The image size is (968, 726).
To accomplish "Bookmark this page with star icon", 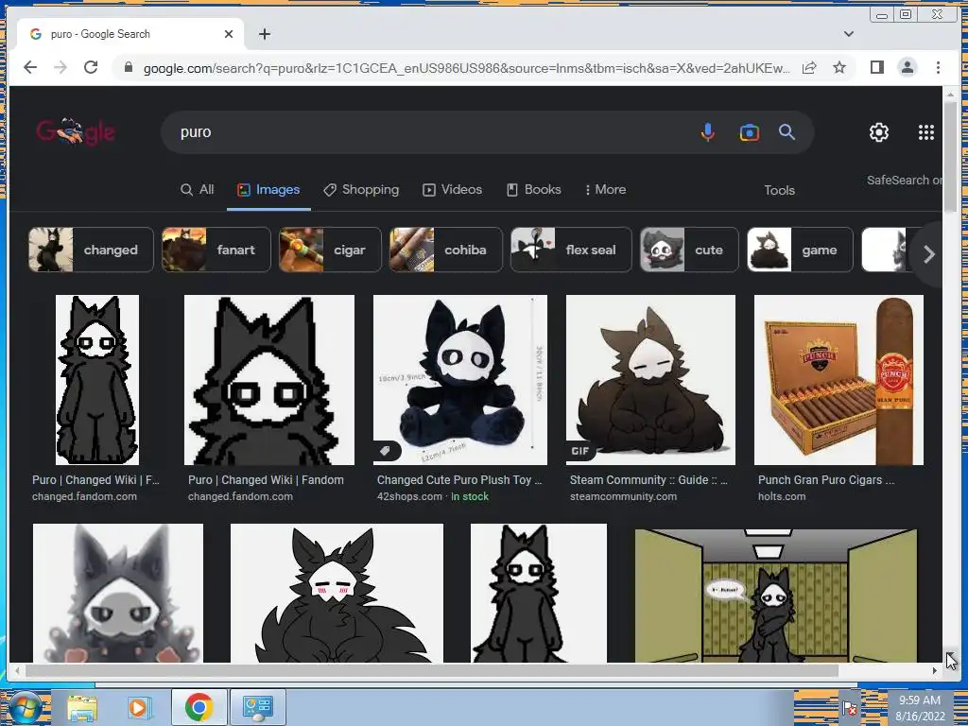I will coord(839,67).
